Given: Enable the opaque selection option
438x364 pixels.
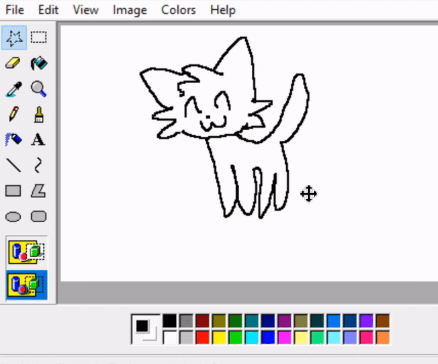Looking at the screenshot, I should pos(27,252).
